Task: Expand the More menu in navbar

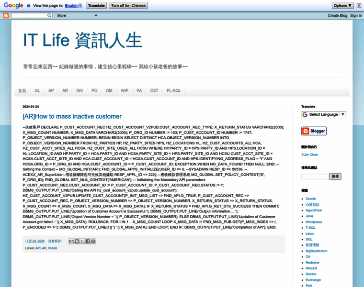Action: tap(77, 15)
